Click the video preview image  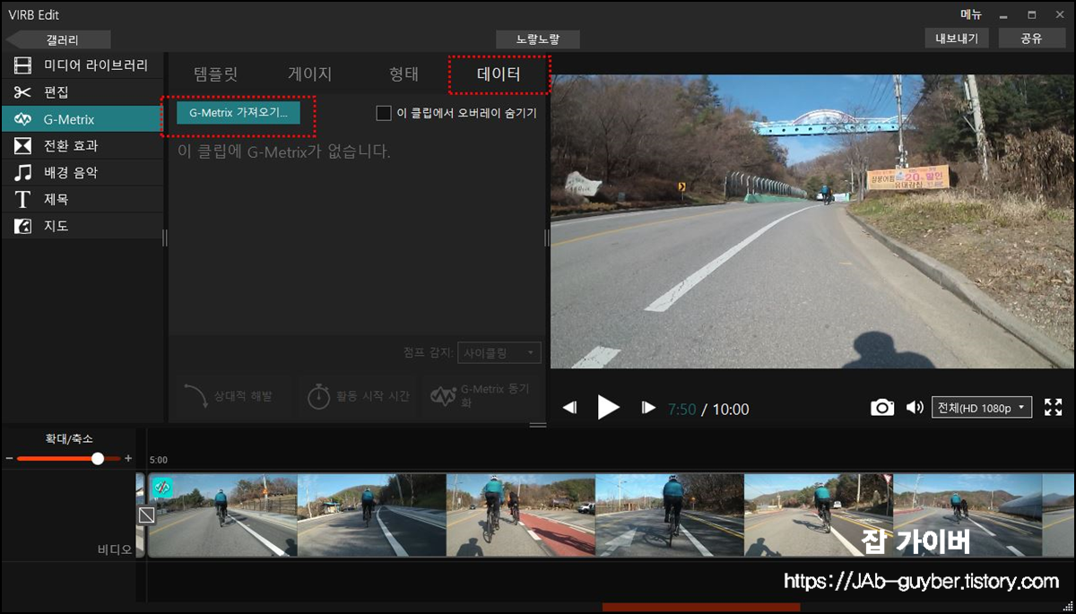coord(812,221)
